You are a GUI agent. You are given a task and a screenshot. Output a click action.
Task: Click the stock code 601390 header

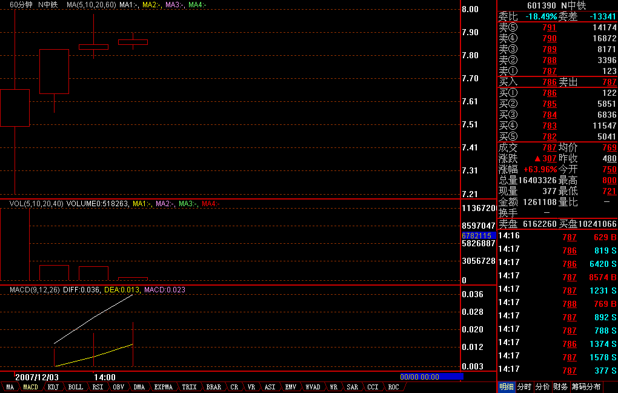(541, 5)
